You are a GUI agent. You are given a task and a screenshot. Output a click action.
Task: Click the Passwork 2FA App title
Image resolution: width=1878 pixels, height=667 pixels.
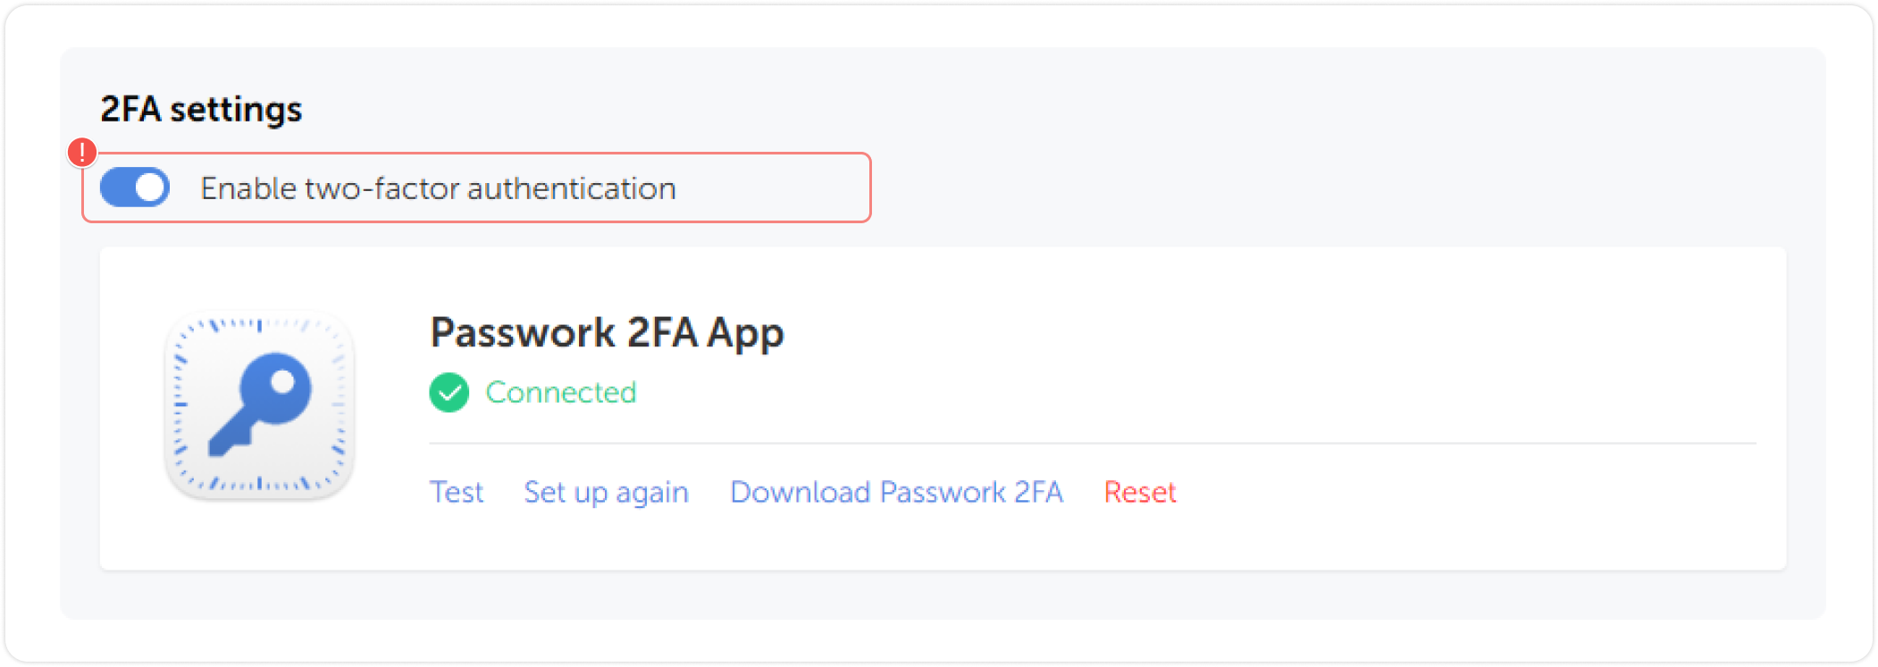(x=608, y=332)
